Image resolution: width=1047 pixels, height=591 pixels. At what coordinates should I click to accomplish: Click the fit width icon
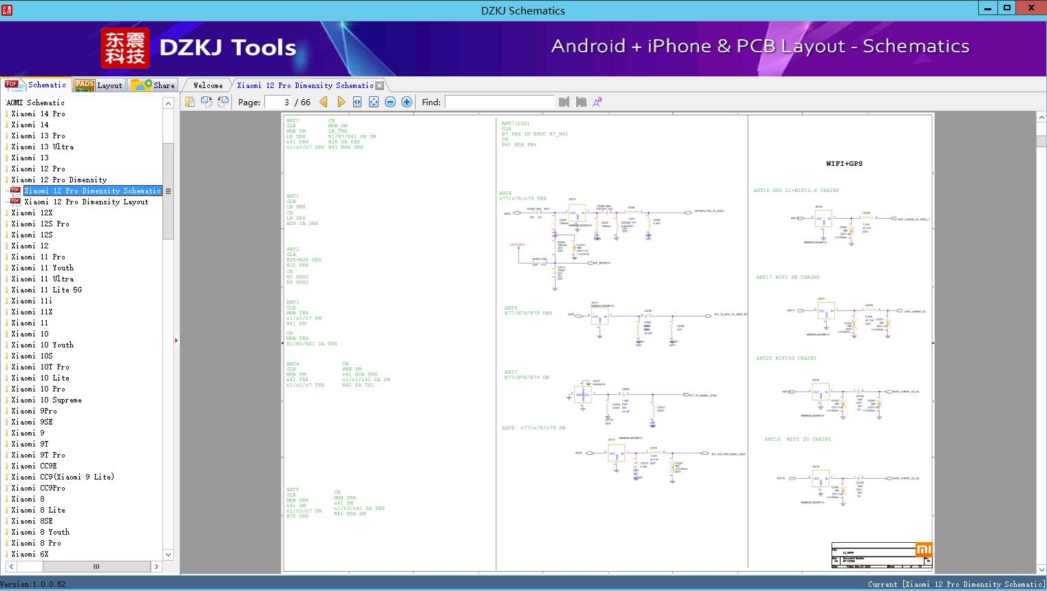tap(357, 102)
